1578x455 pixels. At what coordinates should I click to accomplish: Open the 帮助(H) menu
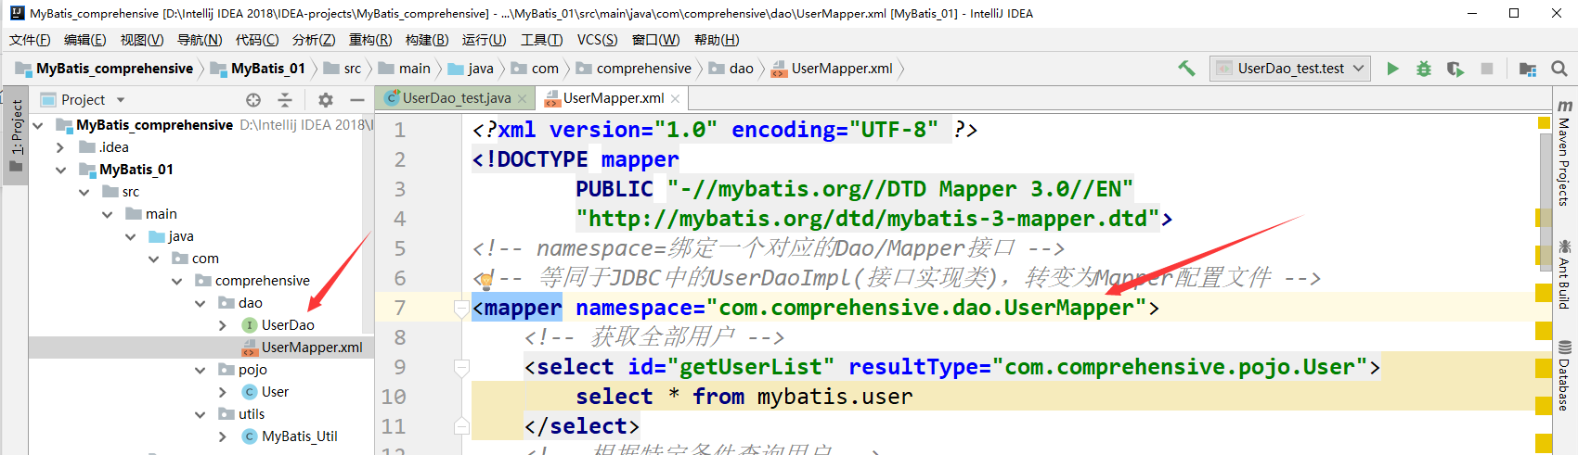click(x=717, y=40)
